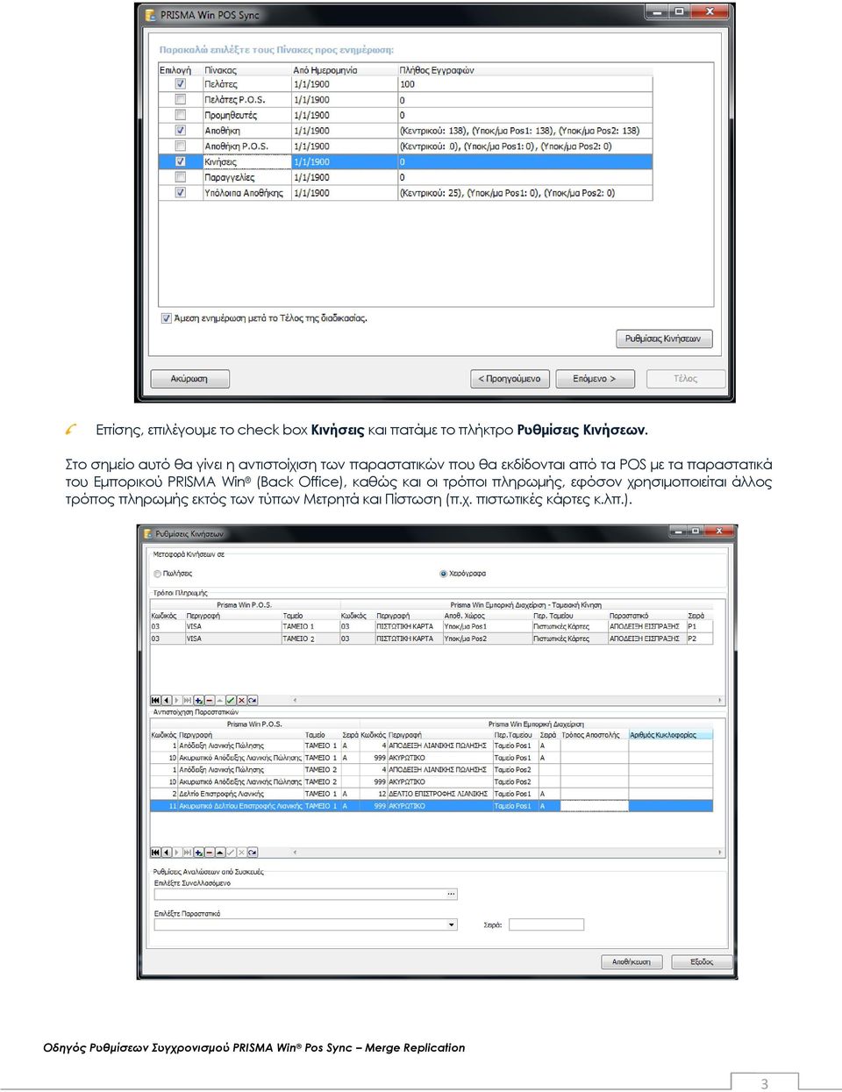The image size is (842, 1092).
Task: Post payment method changes with green checkmark
Action: 231,700
